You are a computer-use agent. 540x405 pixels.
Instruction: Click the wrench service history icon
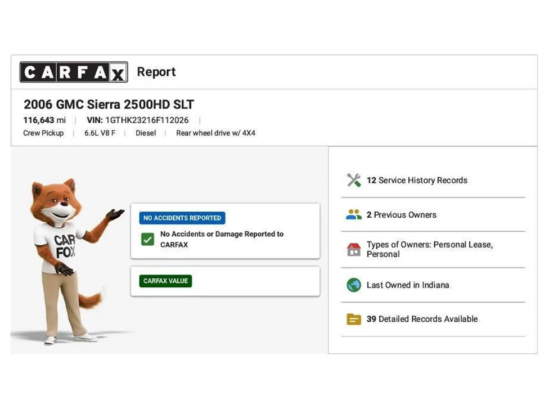pos(354,180)
